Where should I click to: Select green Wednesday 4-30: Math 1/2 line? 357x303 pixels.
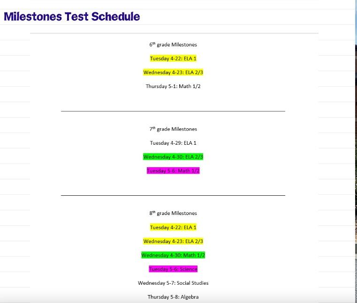tap(173, 255)
